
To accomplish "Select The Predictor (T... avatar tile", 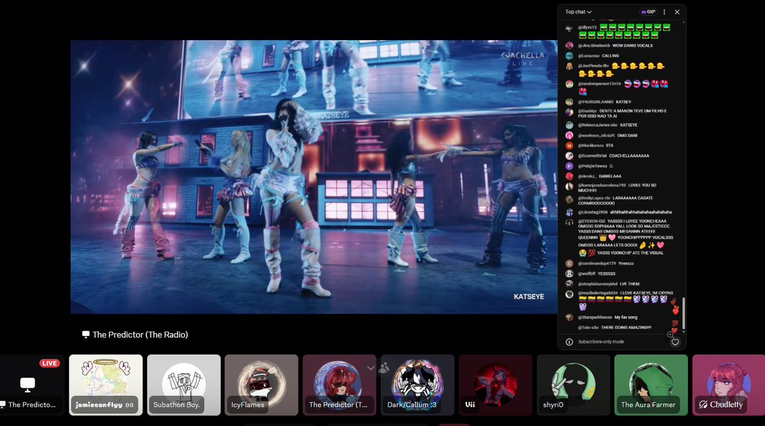I will click(339, 385).
